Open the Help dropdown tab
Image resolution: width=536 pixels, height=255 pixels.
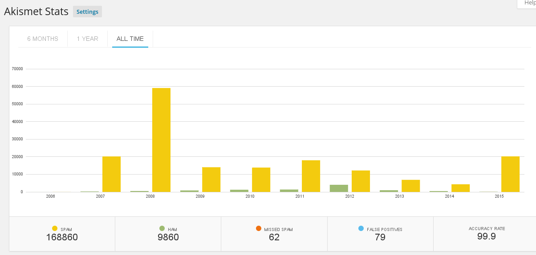coord(528,3)
